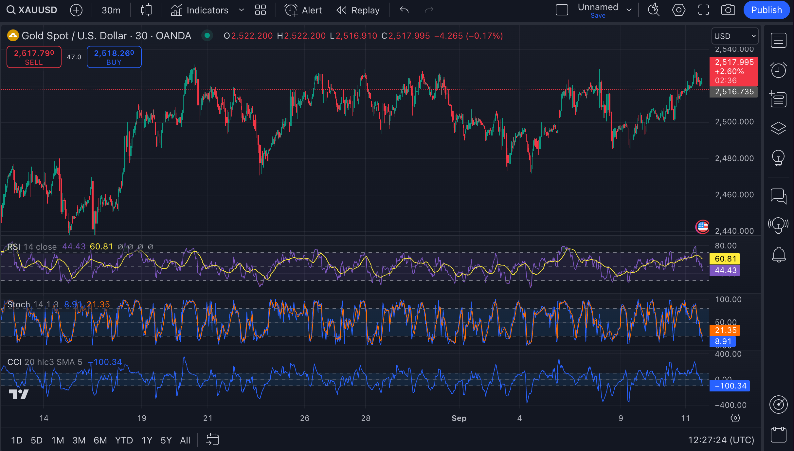Select the YTD time range
Screen dimensions: 794x451
click(x=124, y=440)
